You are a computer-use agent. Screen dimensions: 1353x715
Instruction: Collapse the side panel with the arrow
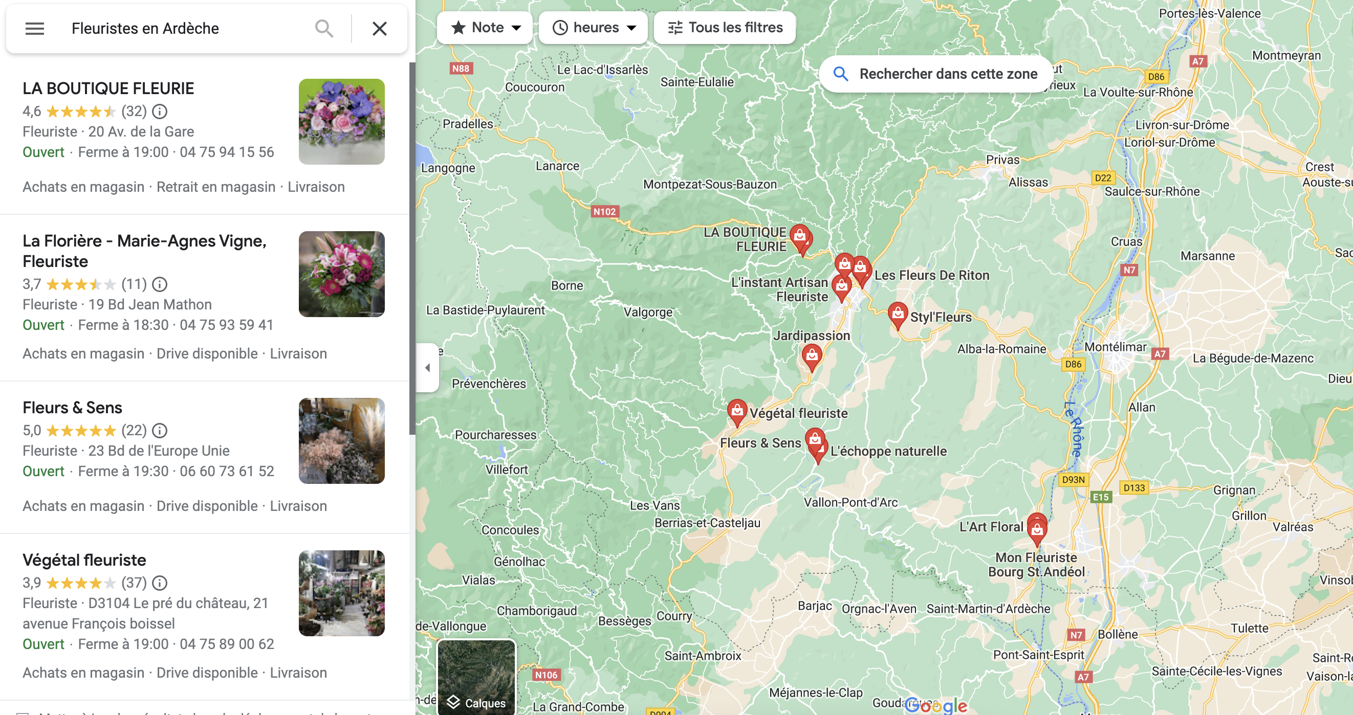(427, 368)
